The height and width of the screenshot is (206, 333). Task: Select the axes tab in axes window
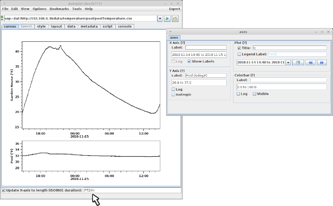174,38
